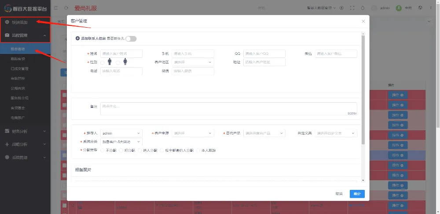Click the plus icon beside 添加联系人信息
Screen dimensions: 440x214
78,39
